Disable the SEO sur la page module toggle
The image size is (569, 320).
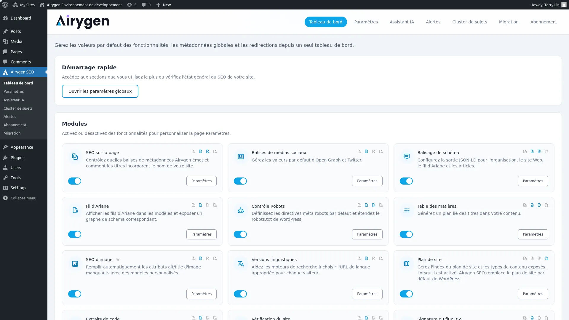click(75, 181)
